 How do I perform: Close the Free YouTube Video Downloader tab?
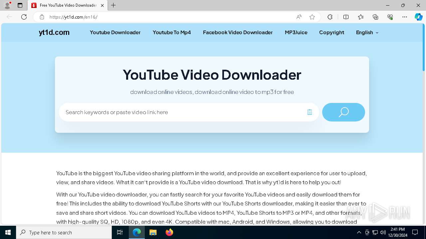[102, 5]
